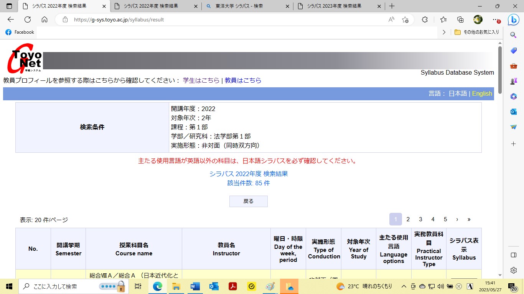Close the 東洋大学 シラバス - 検索 tab

pos(287,6)
